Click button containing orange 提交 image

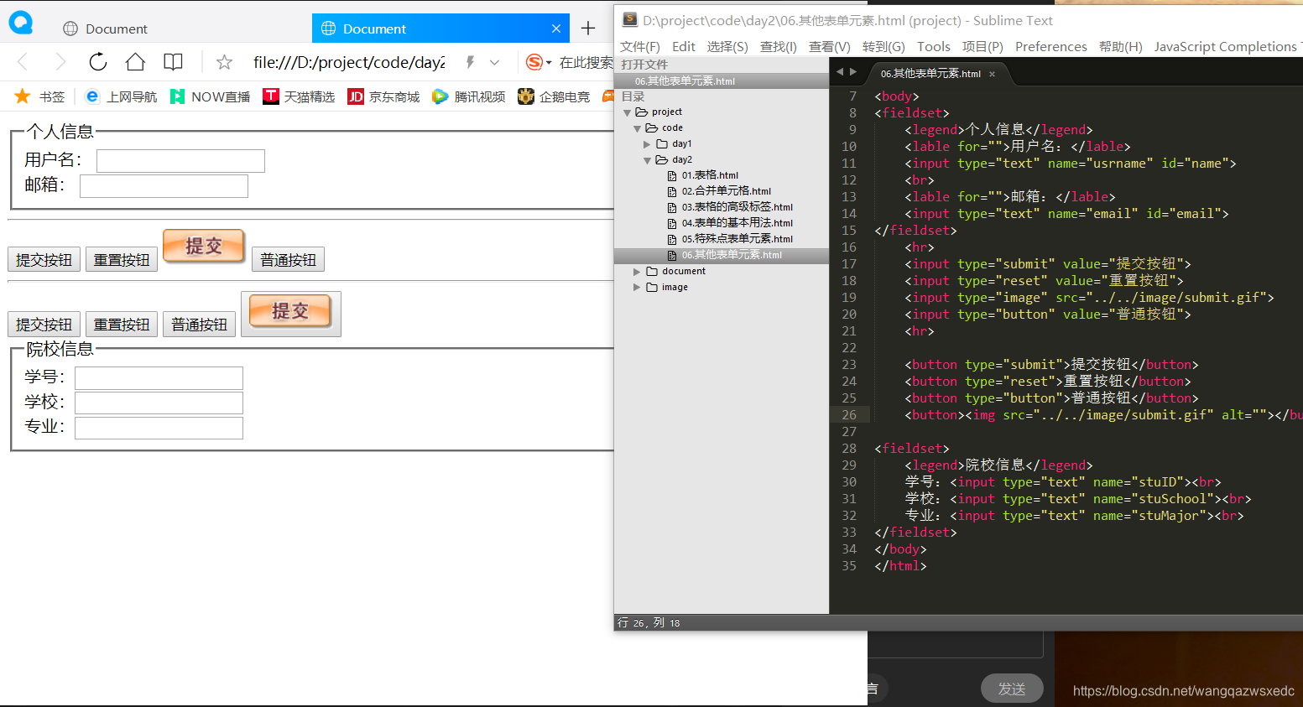[x=291, y=314]
